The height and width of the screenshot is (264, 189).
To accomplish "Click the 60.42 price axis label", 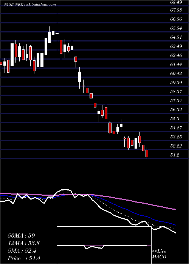I will click(176, 74).
